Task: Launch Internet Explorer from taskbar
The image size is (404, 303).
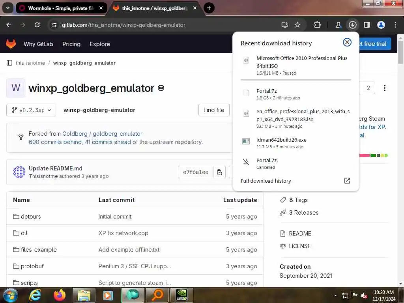Action: (x=35, y=295)
